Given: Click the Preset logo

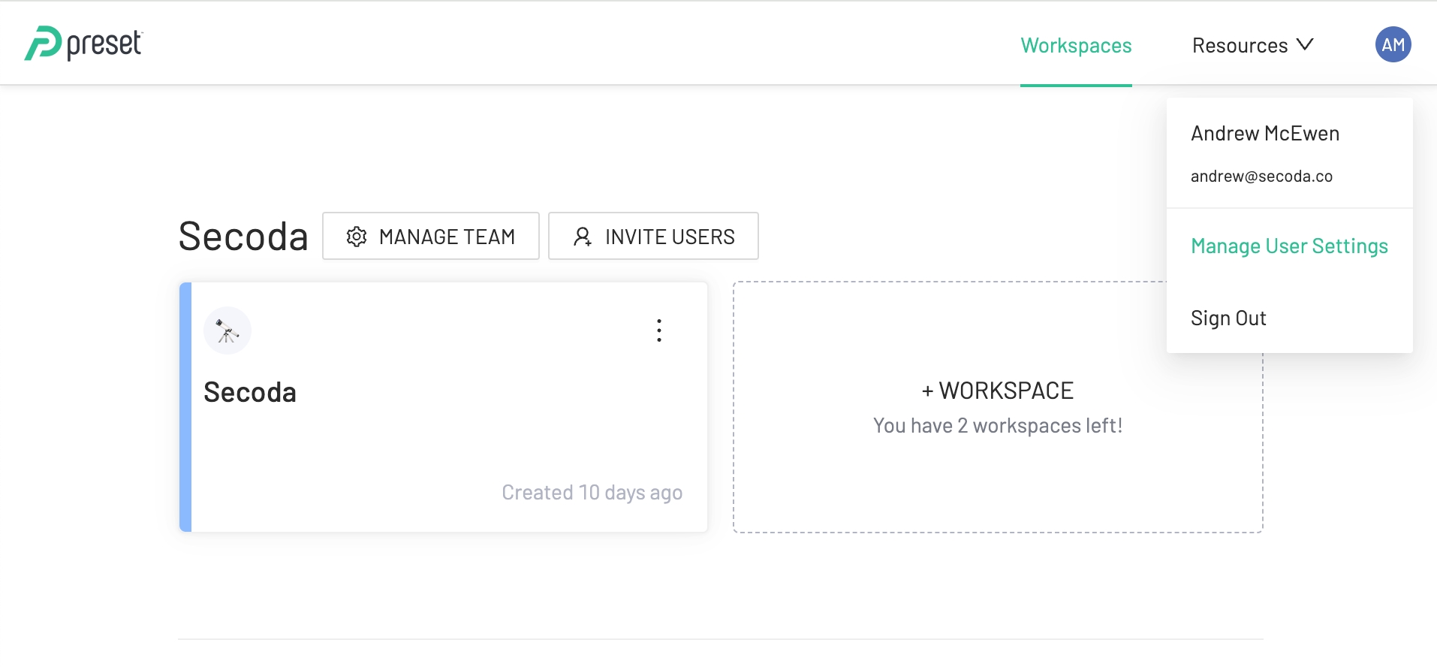Looking at the screenshot, I should (x=83, y=44).
